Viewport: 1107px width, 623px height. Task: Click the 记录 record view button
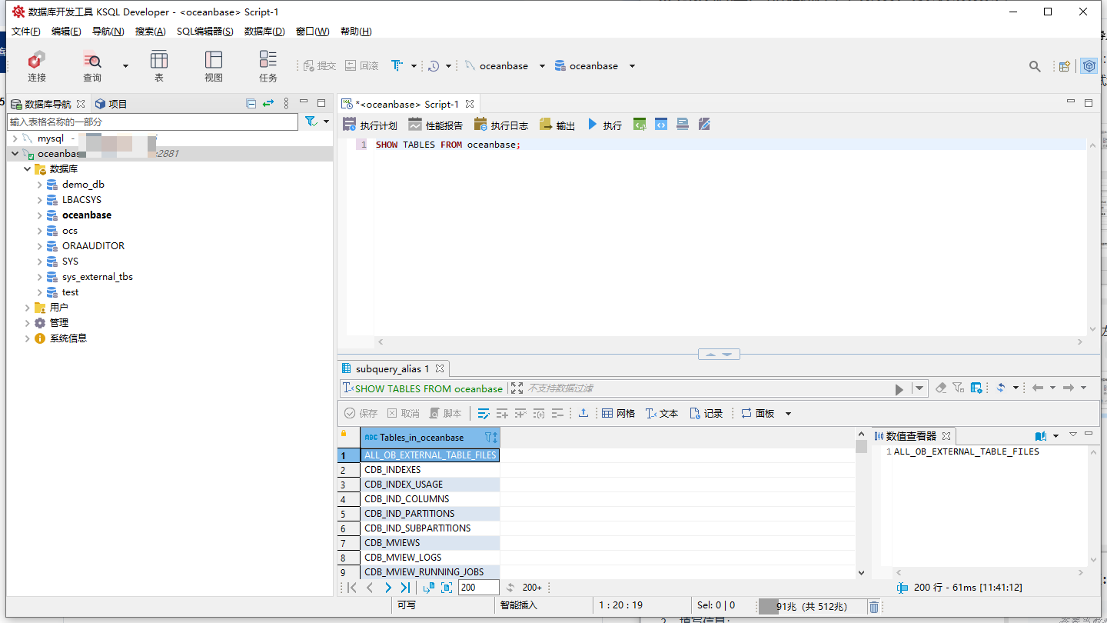[706, 413]
